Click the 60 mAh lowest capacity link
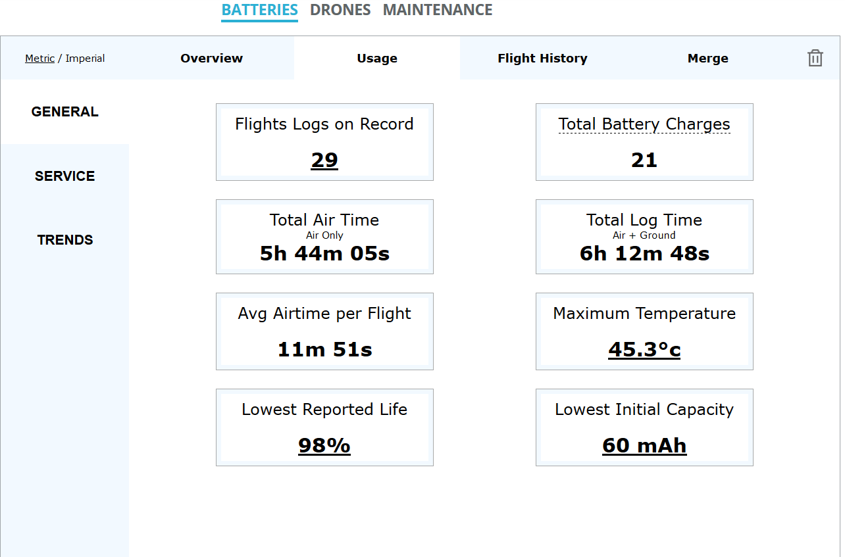Viewport: 845px width, 557px height. click(644, 445)
